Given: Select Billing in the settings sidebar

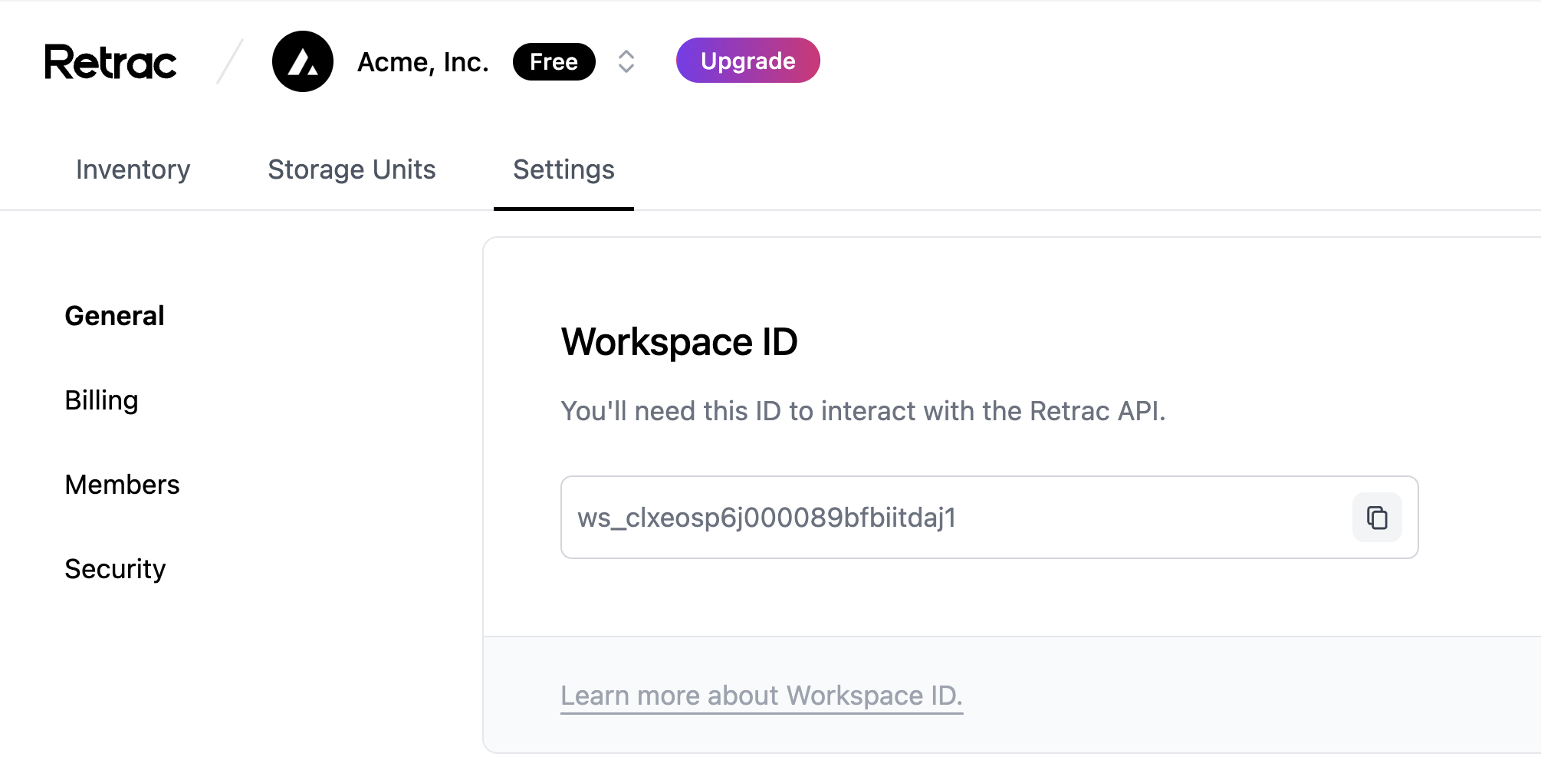Looking at the screenshot, I should click(102, 400).
